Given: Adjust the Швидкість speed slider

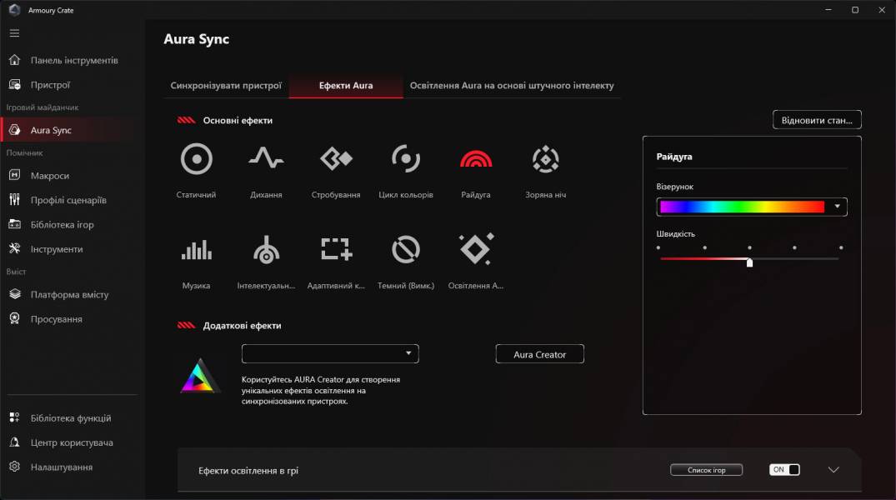Looking at the screenshot, I should coord(748,261).
